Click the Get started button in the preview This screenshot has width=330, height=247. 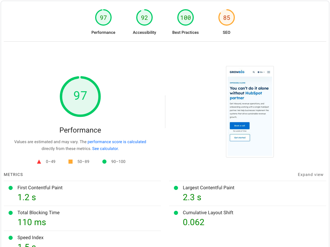point(240,137)
